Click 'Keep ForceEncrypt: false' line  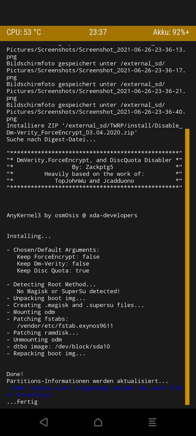click(58, 257)
